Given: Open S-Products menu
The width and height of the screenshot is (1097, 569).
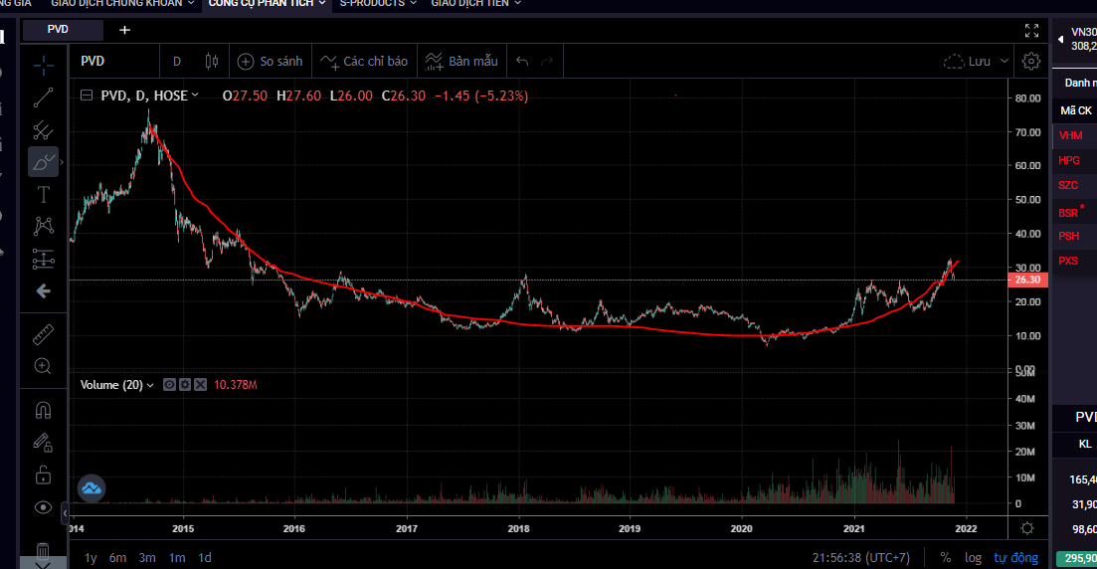Looking at the screenshot, I should (x=378, y=4).
